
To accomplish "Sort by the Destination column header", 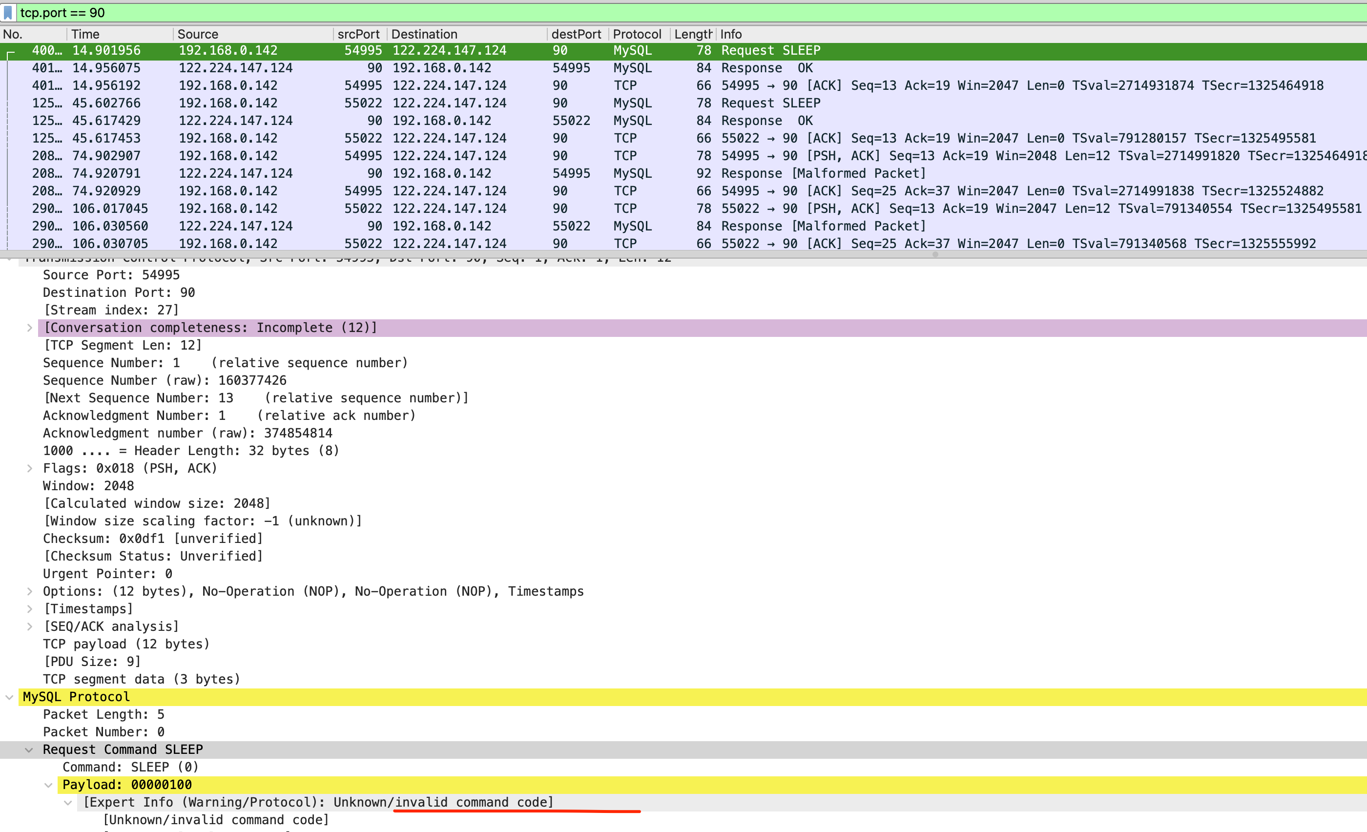I will 467,34.
